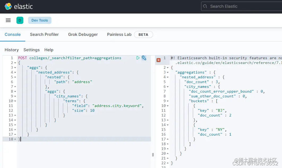
Task: Collapse the NY bucket fold at response line 14
Action: click(168, 125)
